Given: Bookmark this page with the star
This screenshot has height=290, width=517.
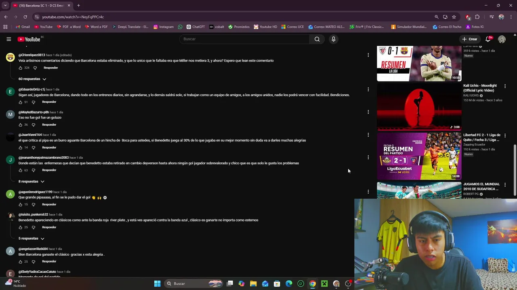Looking at the screenshot, I should tap(454, 17).
